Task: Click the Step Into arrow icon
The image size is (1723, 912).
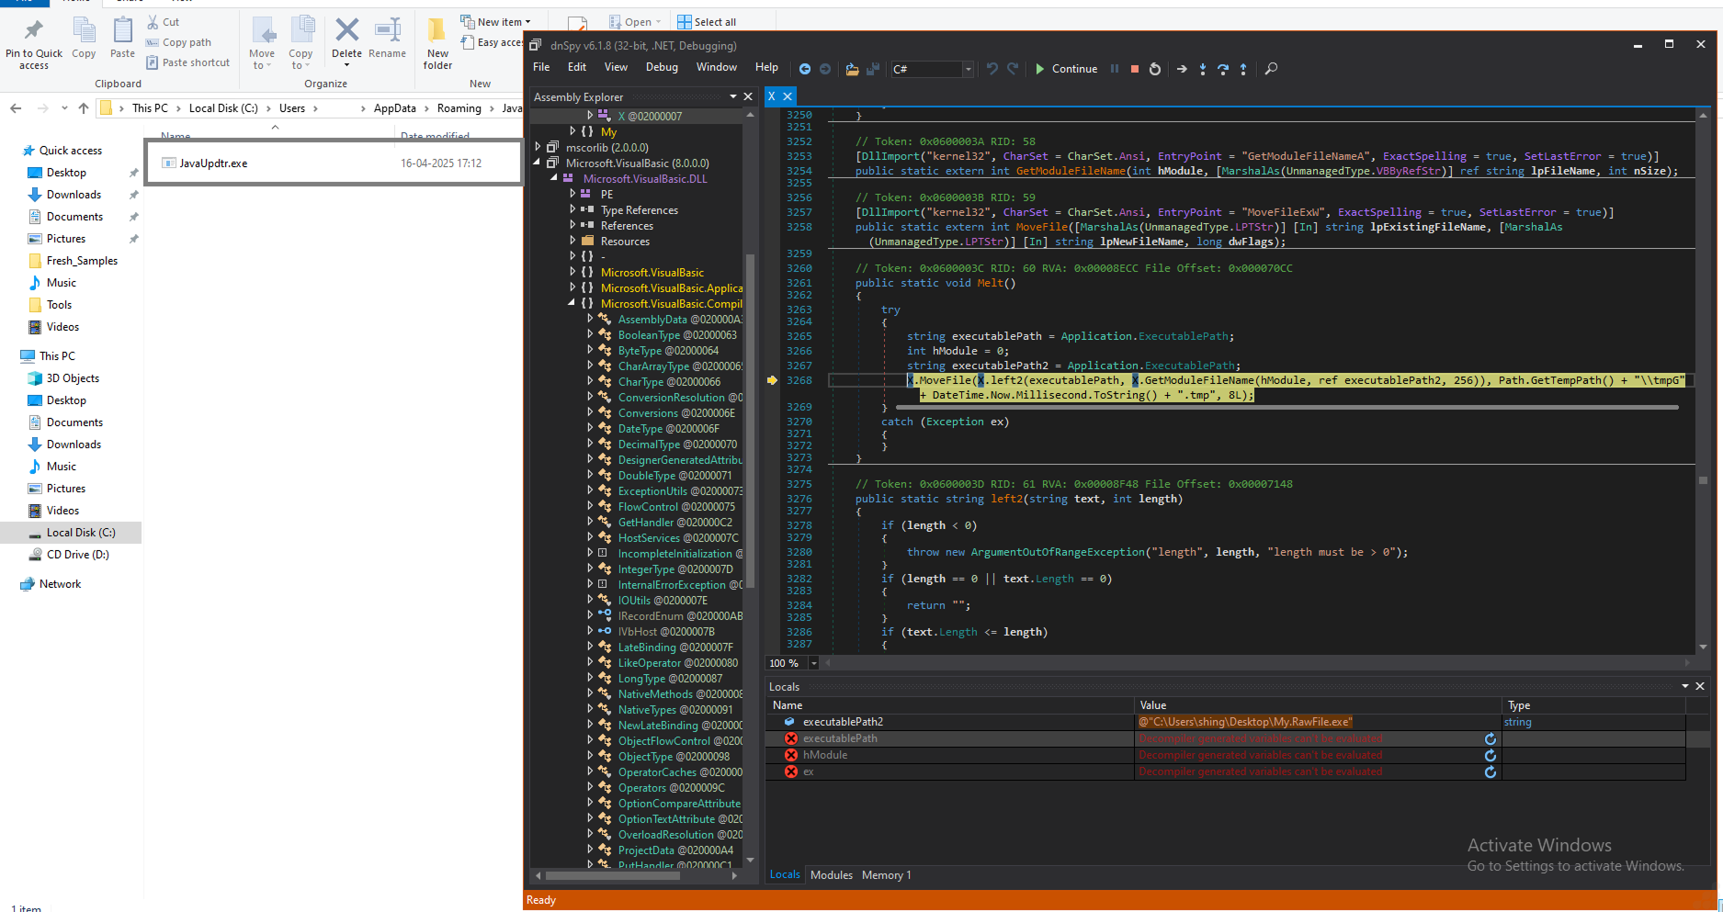Action: 1202,69
